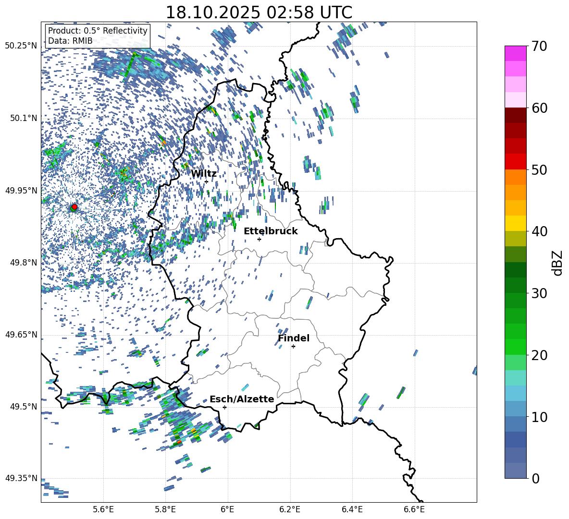Viewport: 569px width, 519px height.
Task: Click the bright green swatch at 20 dBZ
Action: click(x=515, y=347)
